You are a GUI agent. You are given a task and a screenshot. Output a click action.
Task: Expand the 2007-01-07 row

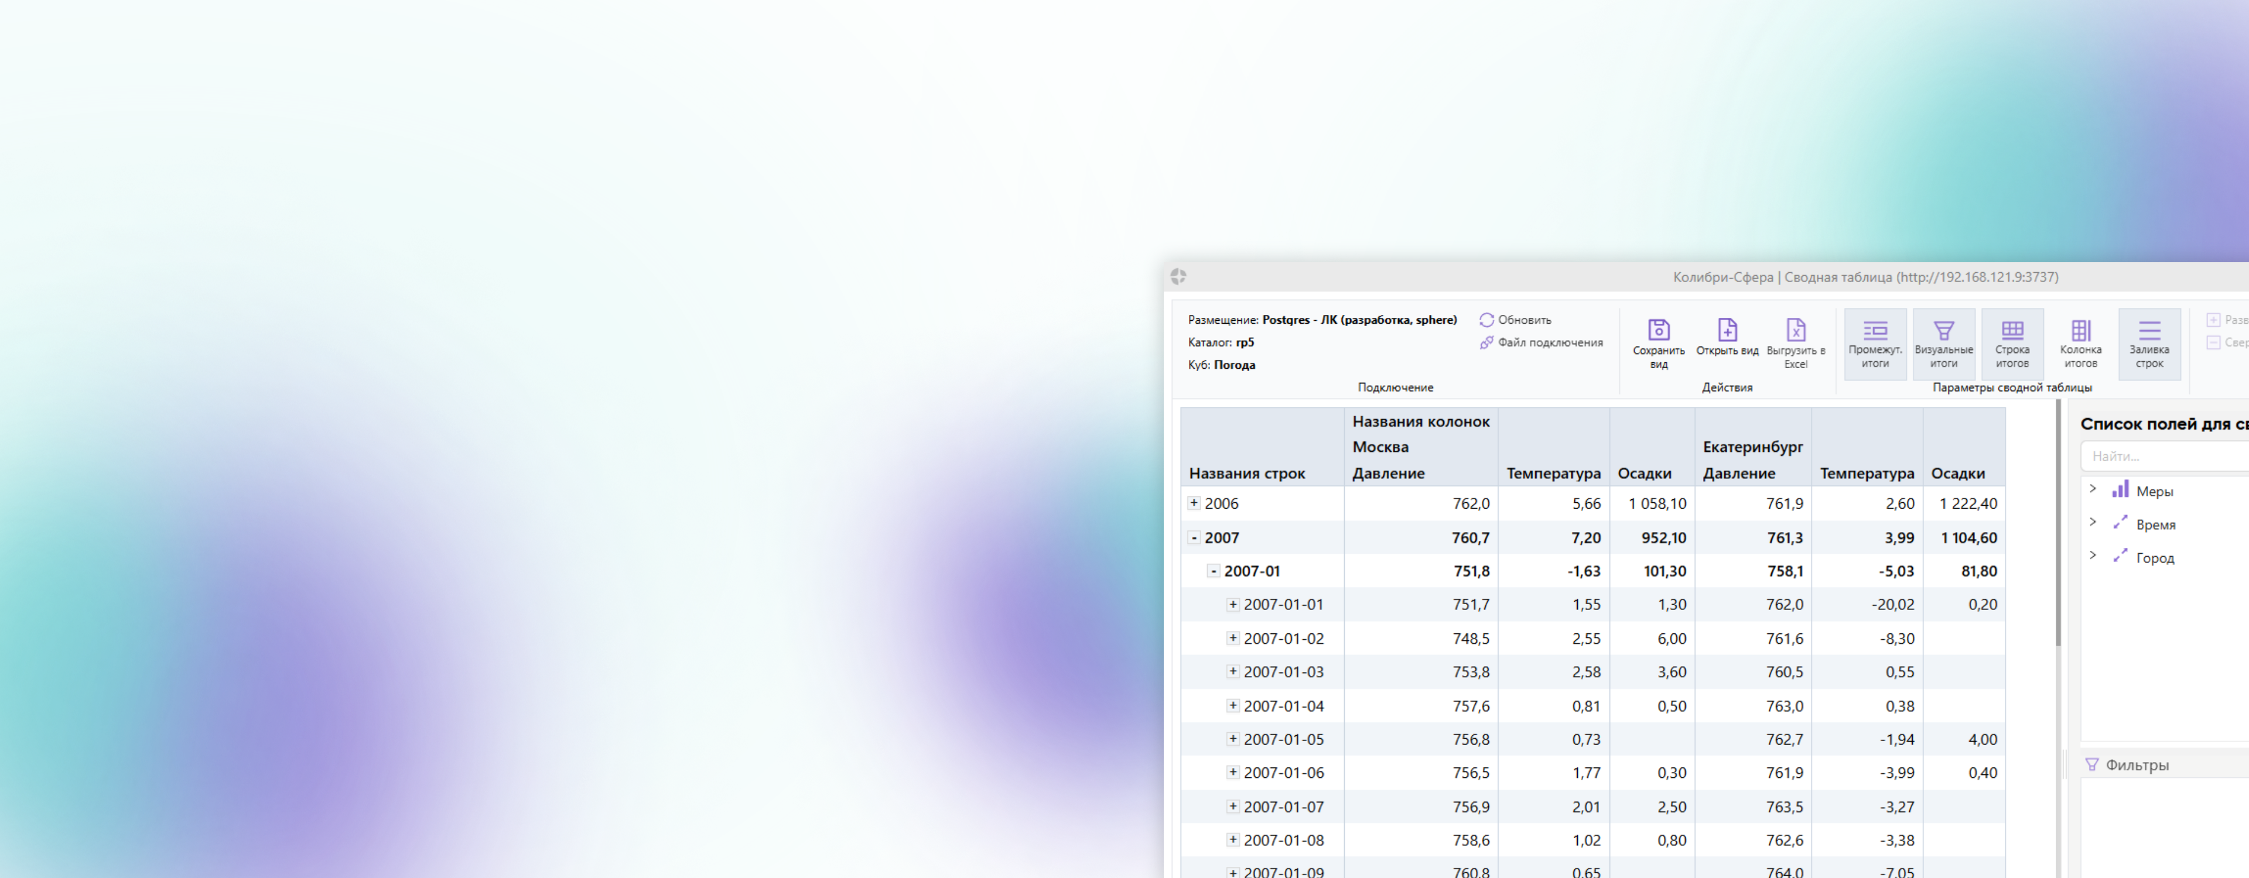[x=1233, y=805]
